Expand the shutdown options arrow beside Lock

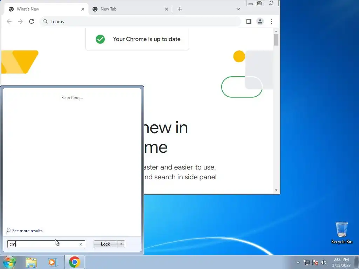pyautogui.click(x=121, y=244)
